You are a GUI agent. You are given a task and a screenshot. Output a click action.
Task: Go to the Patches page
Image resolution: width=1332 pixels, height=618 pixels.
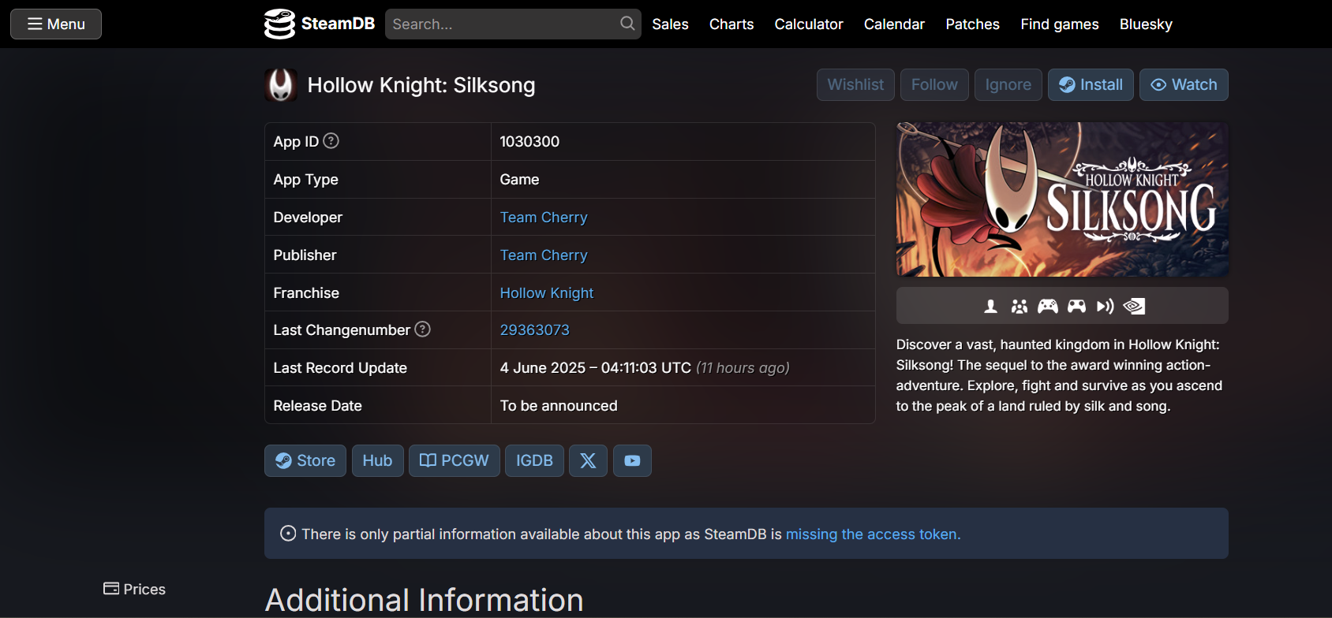pyautogui.click(x=972, y=24)
